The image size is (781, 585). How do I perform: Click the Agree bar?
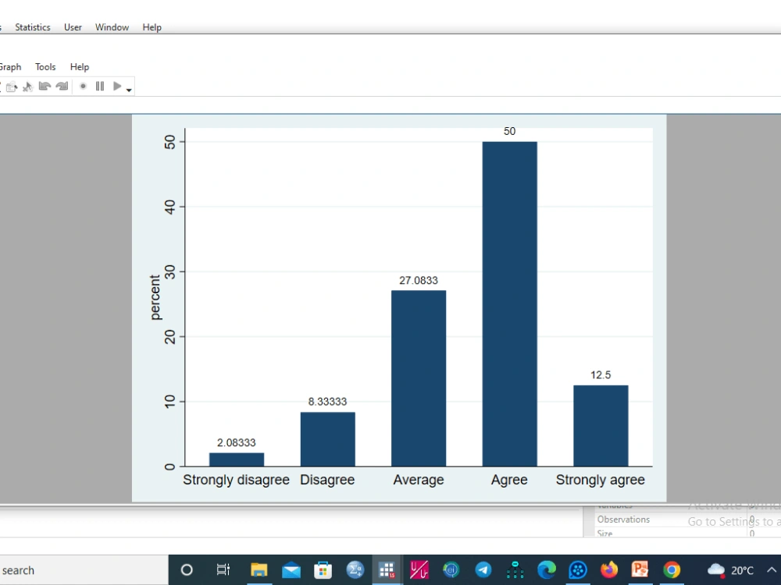[x=509, y=304]
